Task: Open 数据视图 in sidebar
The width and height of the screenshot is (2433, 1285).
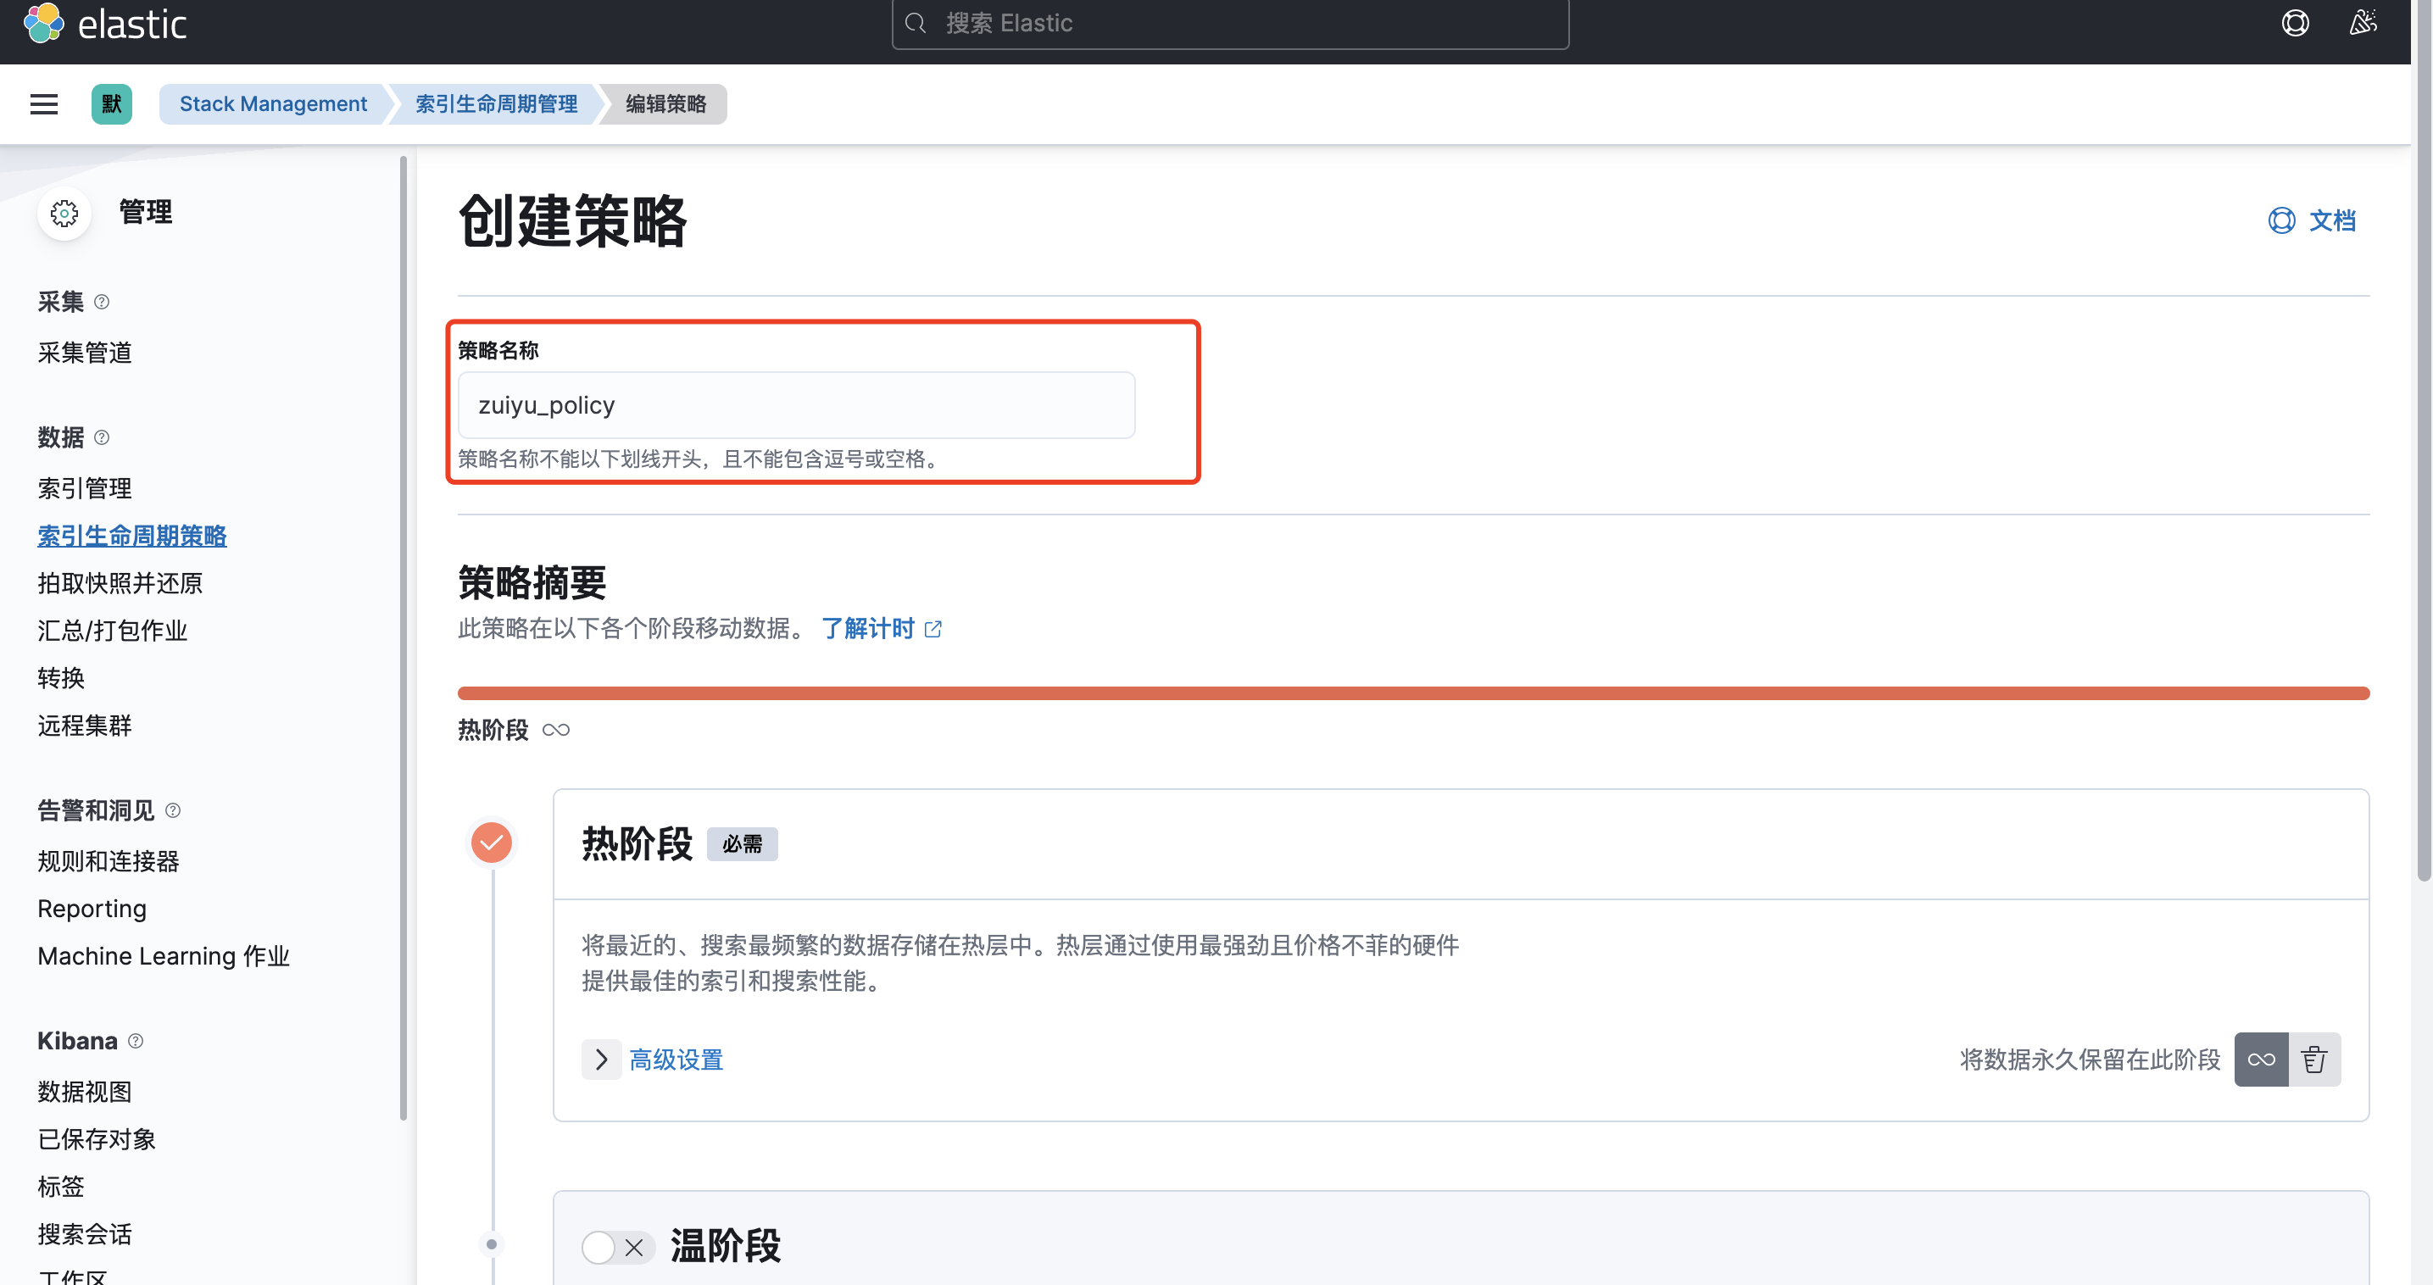Action: pos(85,1093)
